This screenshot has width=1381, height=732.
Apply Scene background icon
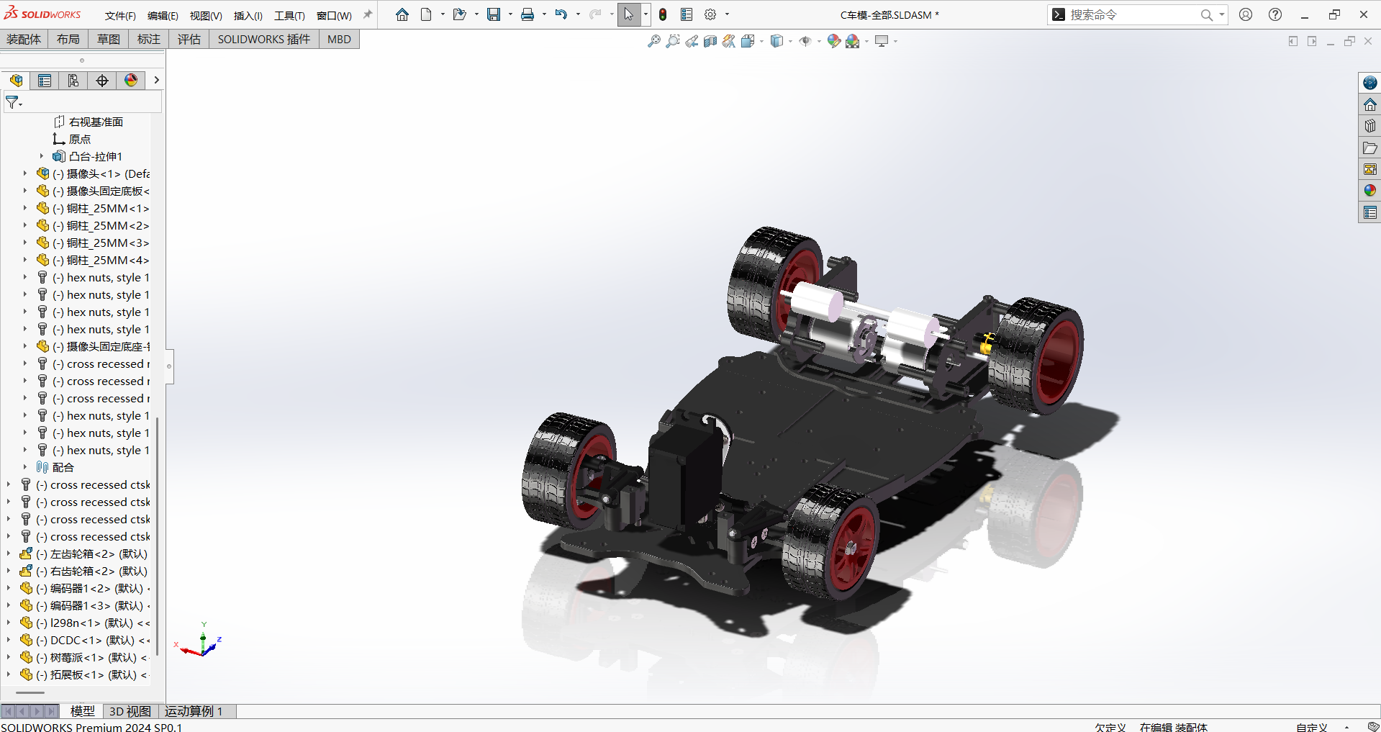click(853, 41)
